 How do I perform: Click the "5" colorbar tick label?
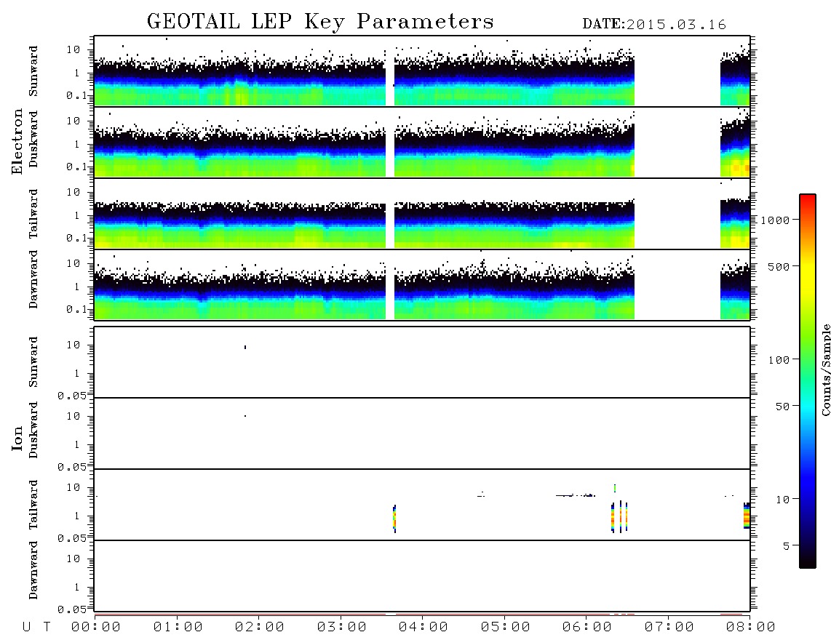click(787, 546)
